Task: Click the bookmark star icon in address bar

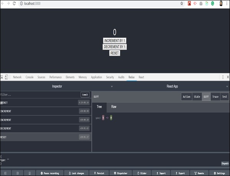Action: 182,3
